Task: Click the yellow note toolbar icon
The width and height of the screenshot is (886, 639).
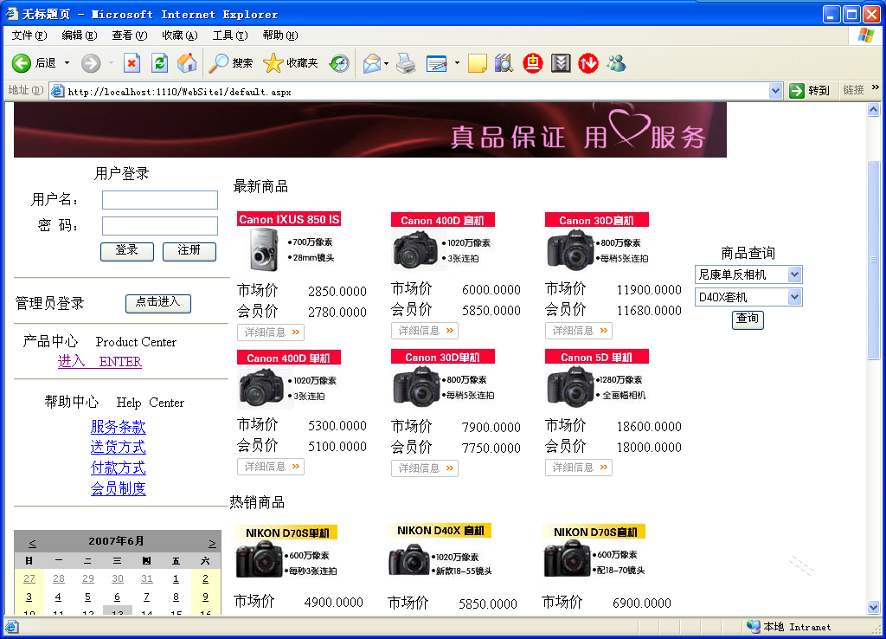Action: coord(478,63)
